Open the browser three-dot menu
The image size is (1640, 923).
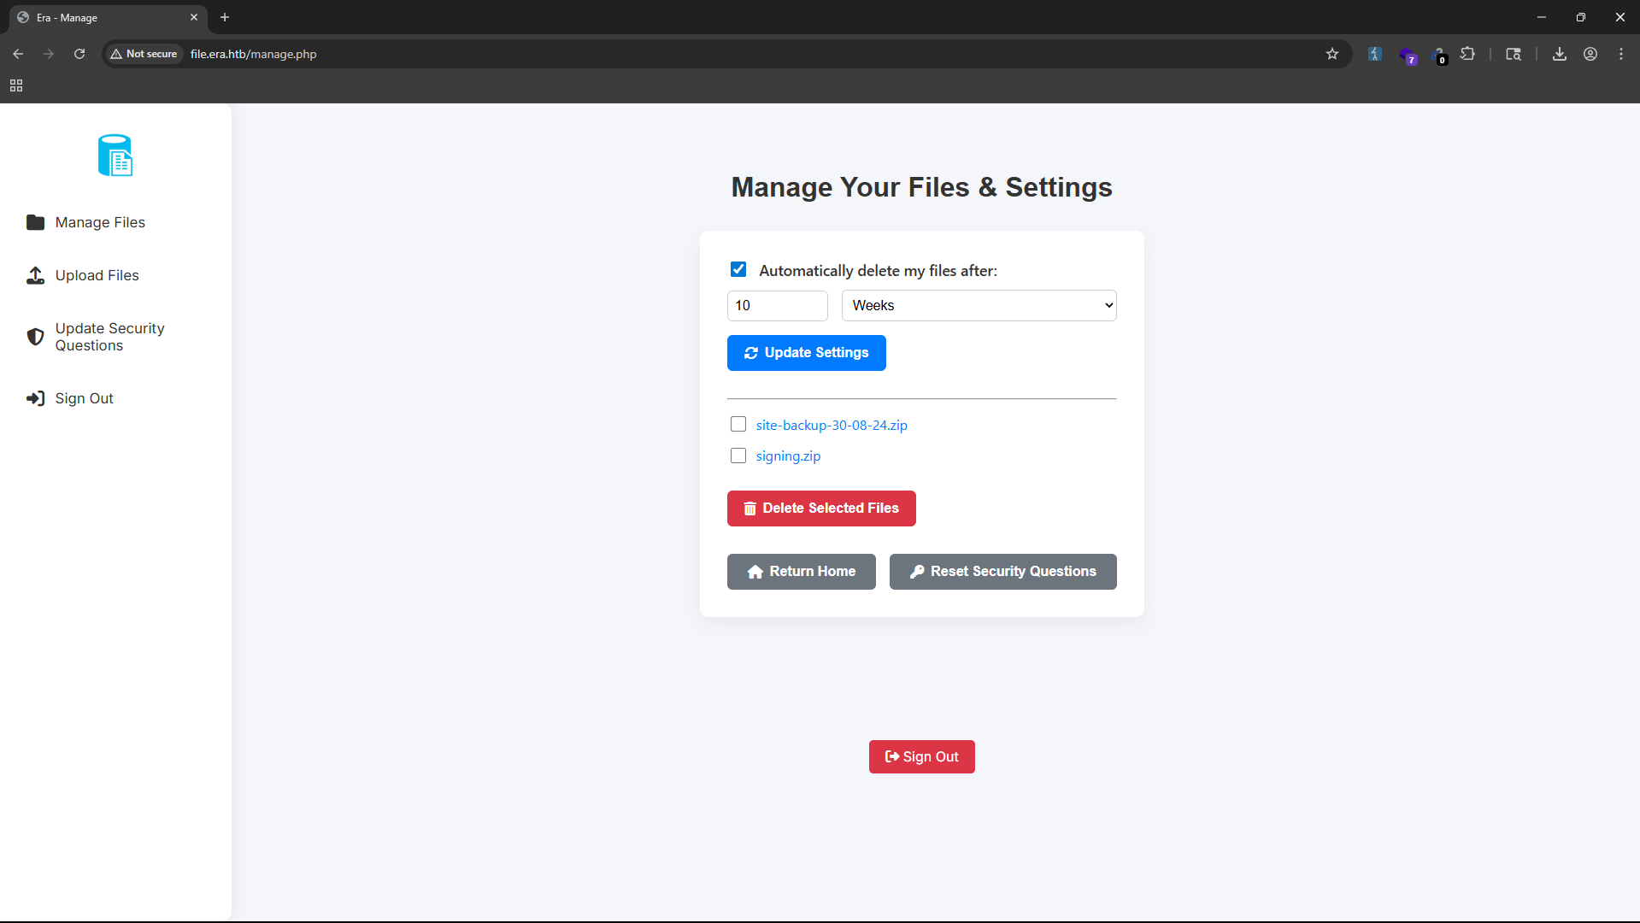point(1620,54)
